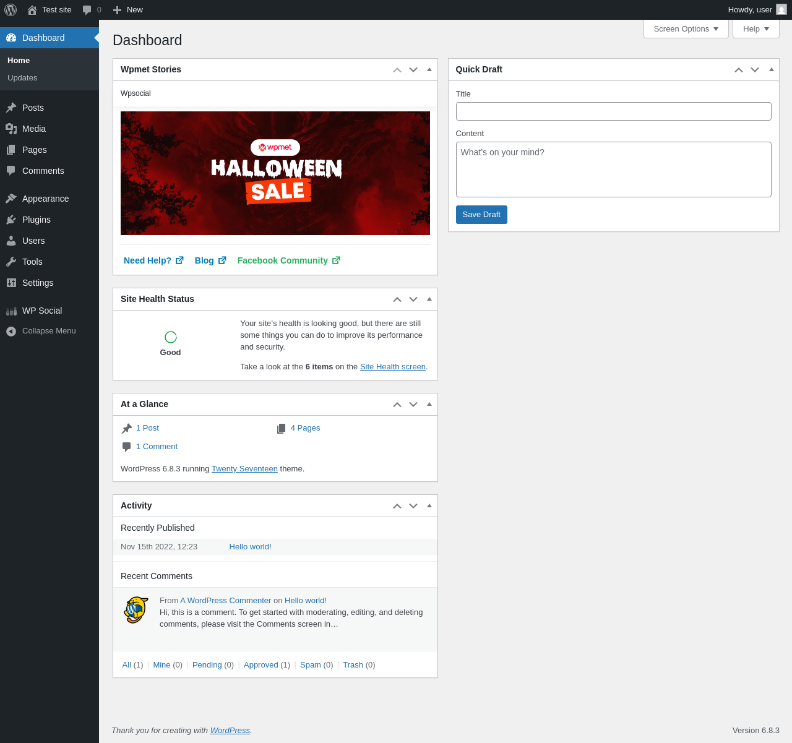792x743 pixels.
Task: Click the Media icon in sidebar
Action: click(x=11, y=129)
